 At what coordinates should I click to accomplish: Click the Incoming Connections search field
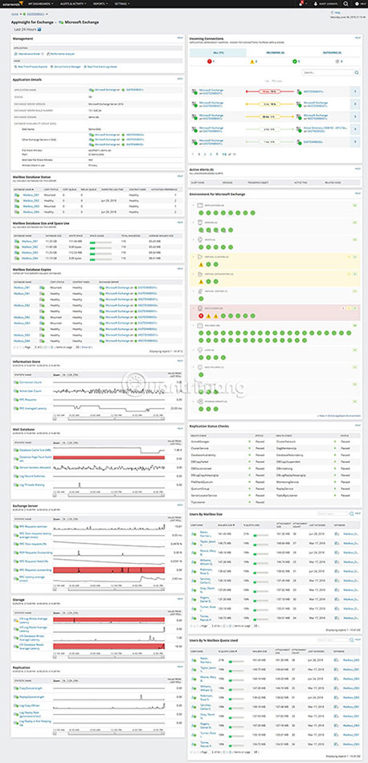pos(328,72)
